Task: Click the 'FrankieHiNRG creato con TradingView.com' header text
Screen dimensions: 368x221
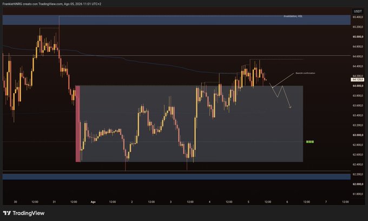Action: pos(32,4)
